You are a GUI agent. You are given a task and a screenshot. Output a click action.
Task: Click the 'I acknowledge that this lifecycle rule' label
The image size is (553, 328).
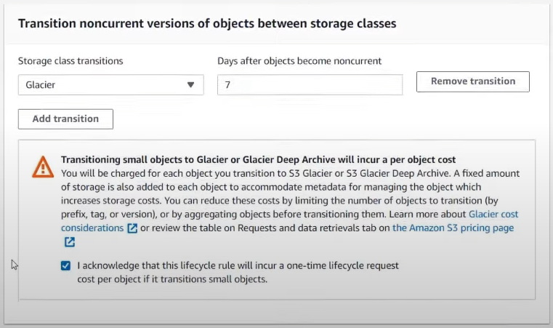(238, 272)
